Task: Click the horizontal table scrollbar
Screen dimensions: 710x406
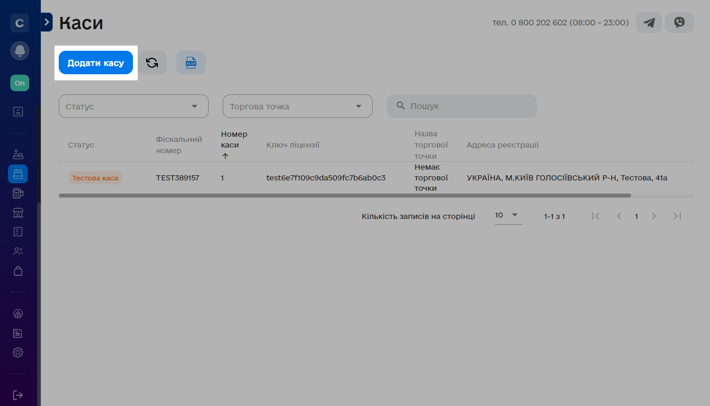Action: (x=344, y=195)
